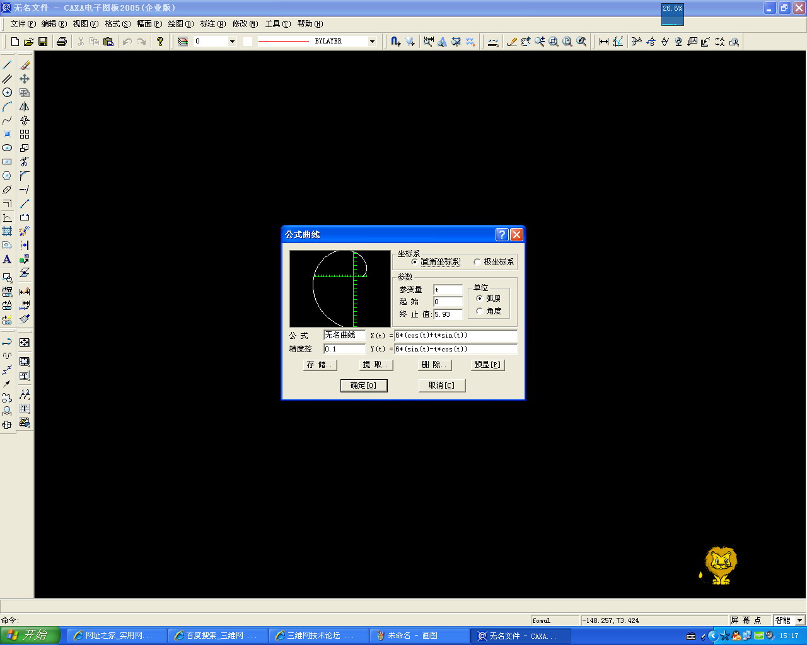Click the 参变量 parameter name field
807x645 pixels.
[x=448, y=290]
